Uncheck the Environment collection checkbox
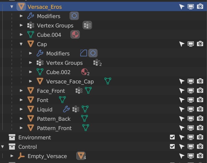Viewport: 207px width, 163px height. [x=172, y=137]
